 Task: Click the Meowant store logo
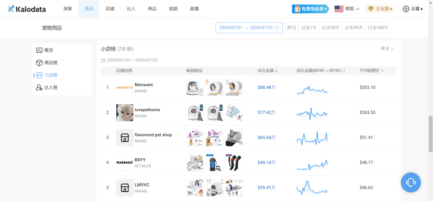pos(124,87)
